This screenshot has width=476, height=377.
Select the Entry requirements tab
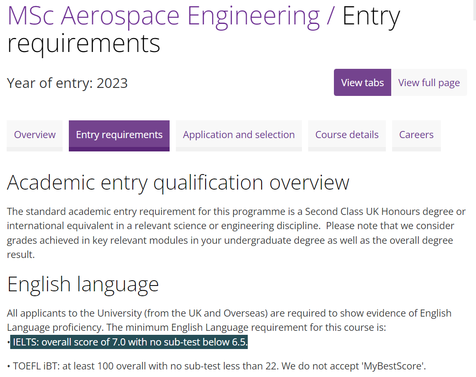pos(119,135)
